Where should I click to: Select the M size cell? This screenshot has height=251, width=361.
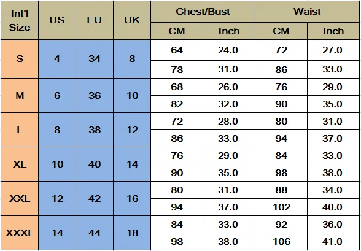(20, 96)
